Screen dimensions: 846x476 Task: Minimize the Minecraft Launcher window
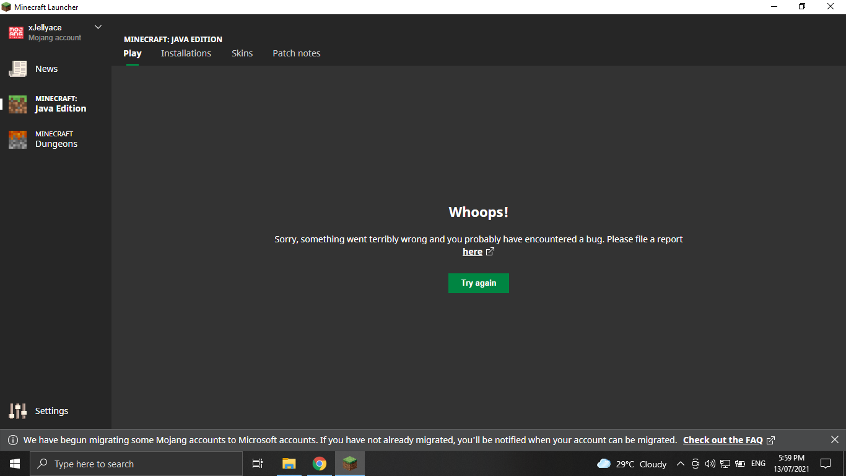774,7
